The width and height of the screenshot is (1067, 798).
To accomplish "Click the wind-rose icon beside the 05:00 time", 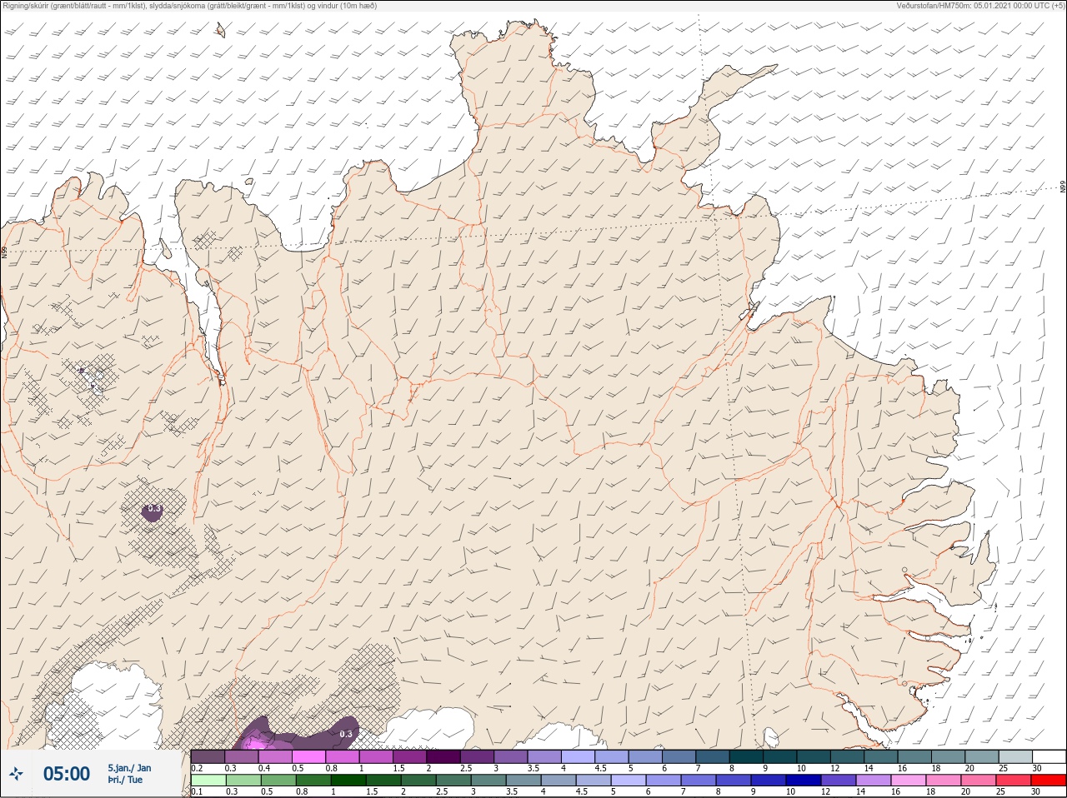I will [16, 774].
